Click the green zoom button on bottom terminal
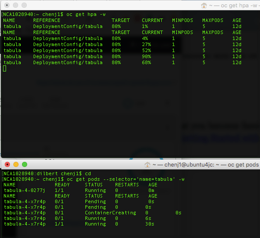Screen dimensions: 260x238 pyautogui.click(x=25, y=164)
